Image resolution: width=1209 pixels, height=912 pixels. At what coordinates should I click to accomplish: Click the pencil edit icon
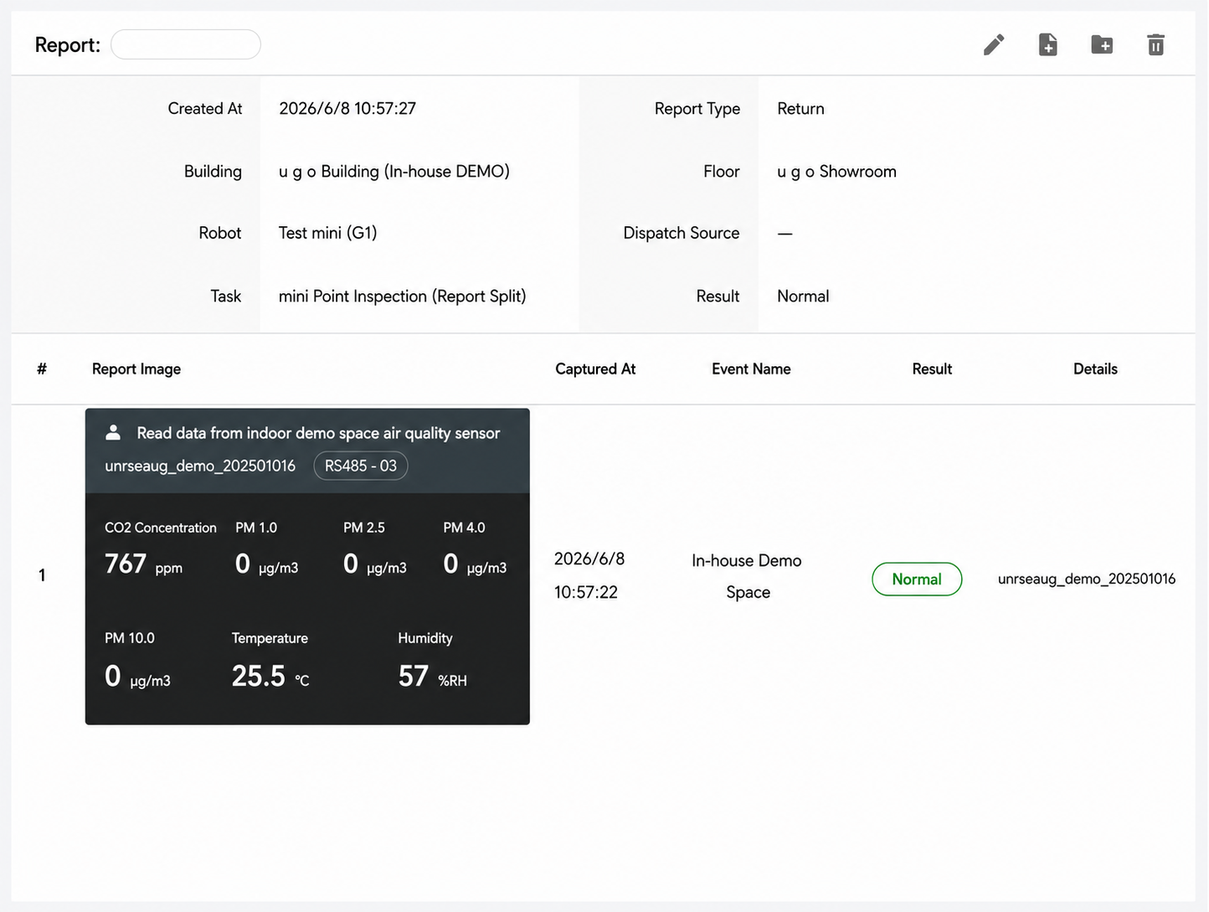(994, 44)
